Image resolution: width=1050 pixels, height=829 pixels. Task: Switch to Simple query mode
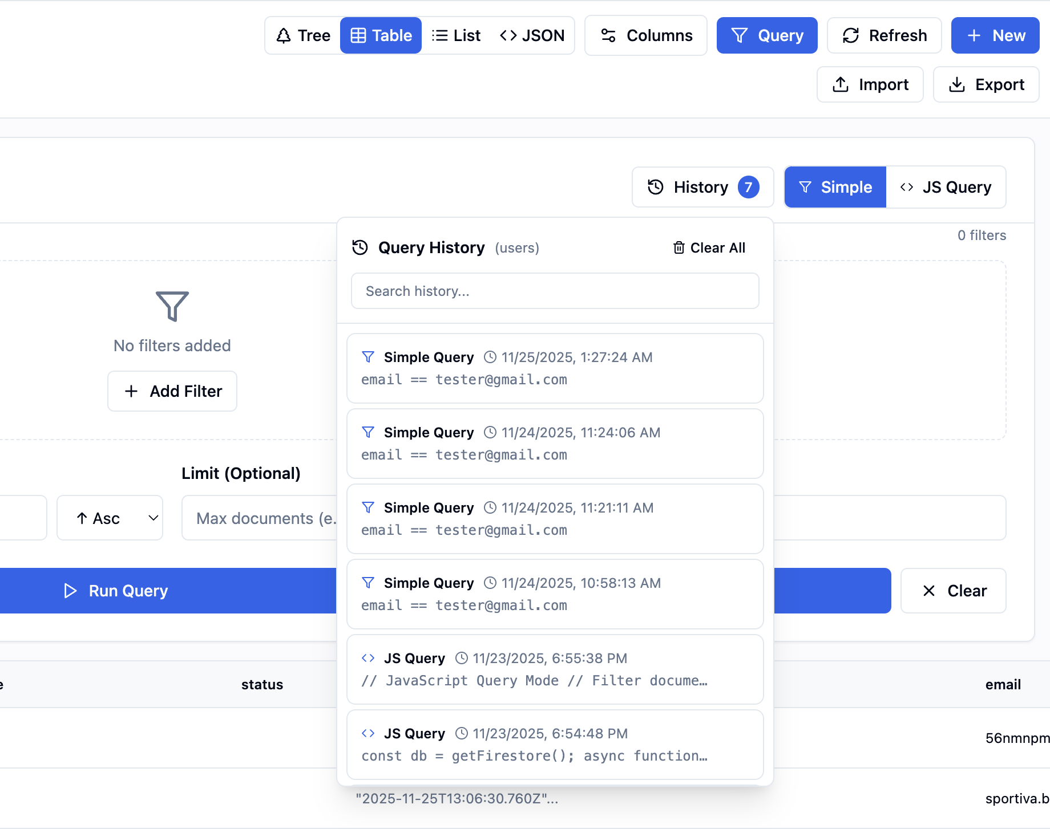point(835,187)
